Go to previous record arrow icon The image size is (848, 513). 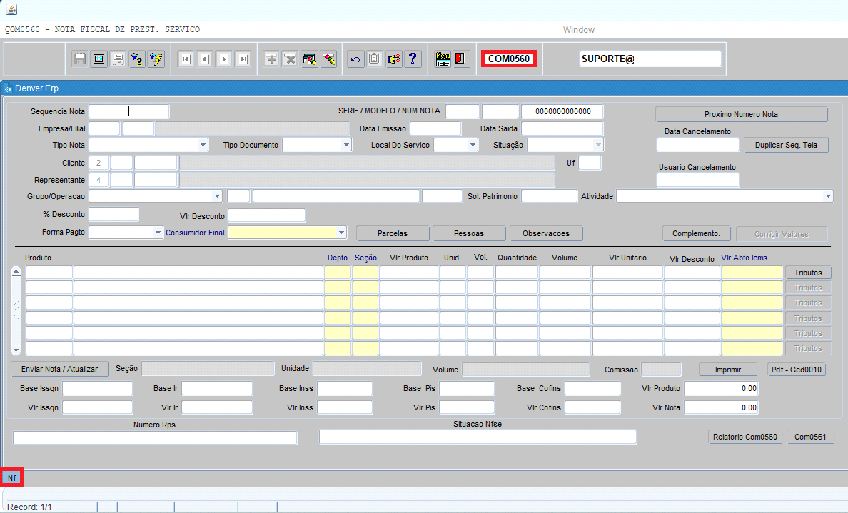click(x=205, y=59)
